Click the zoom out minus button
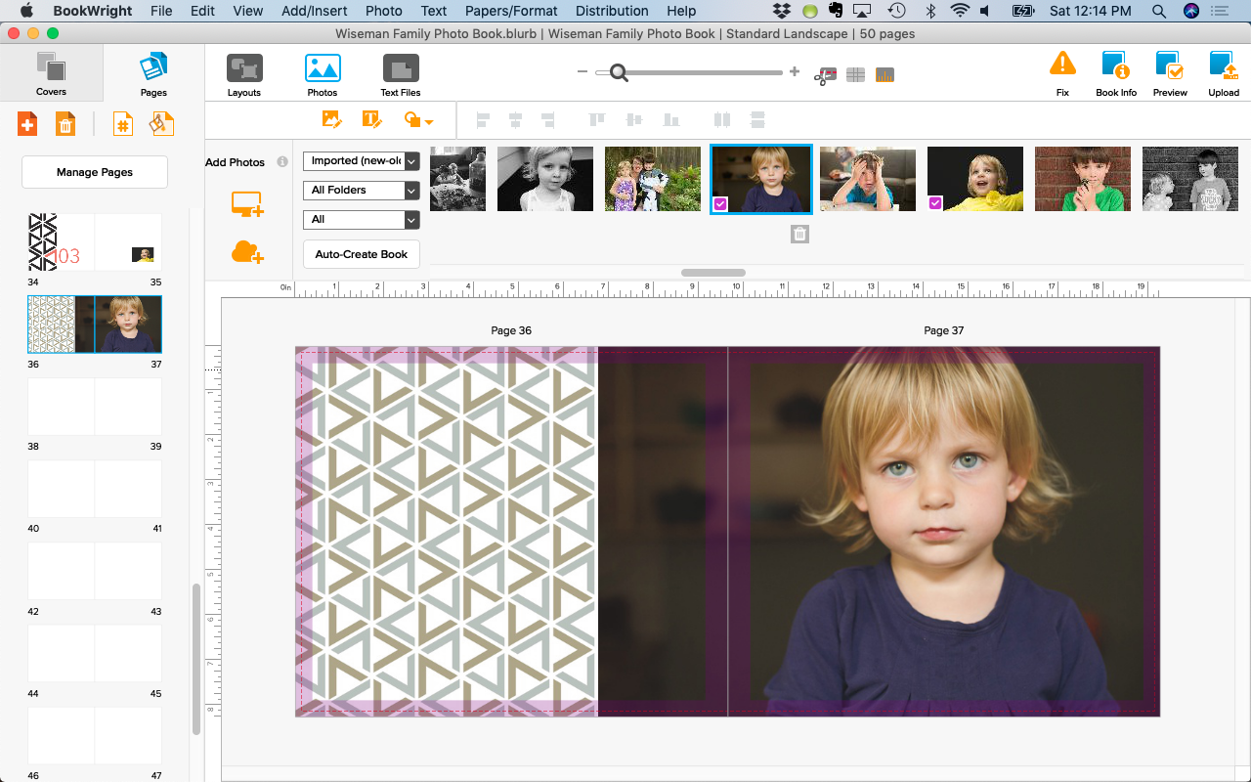The width and height of the screenshot is (1251, 782). [582, 71]
